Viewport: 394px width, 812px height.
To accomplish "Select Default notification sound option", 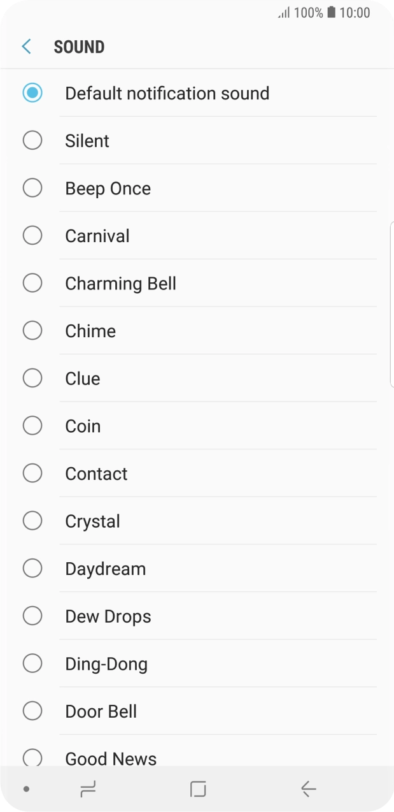I will pos(32,92).
